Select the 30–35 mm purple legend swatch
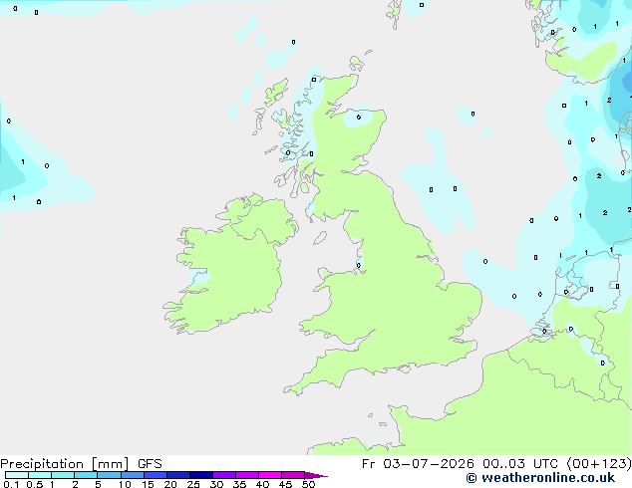632x488 pixels. tap(224, 475)
